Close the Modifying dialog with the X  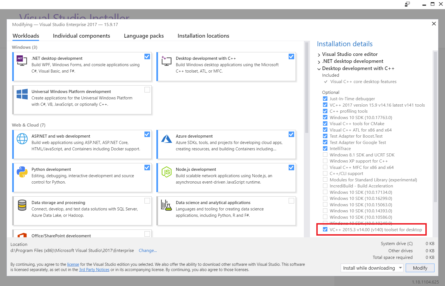point(434,24)
